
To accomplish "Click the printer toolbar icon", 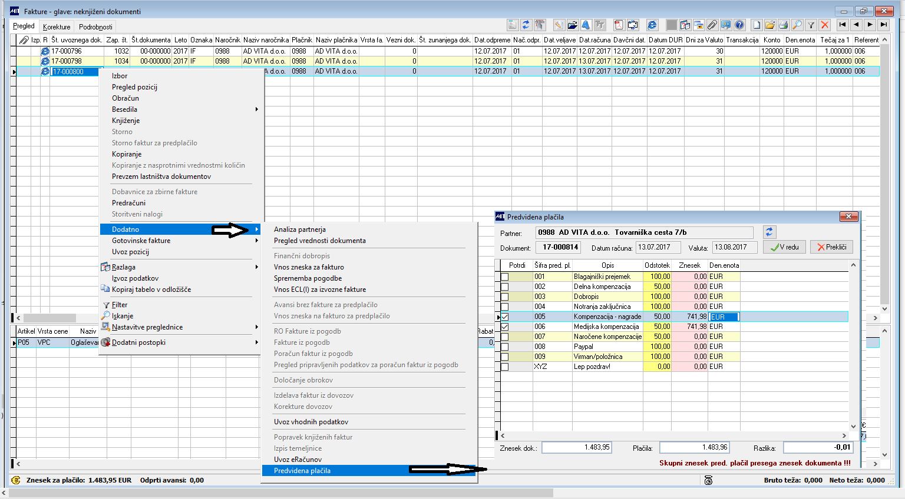I will (784, 25).
